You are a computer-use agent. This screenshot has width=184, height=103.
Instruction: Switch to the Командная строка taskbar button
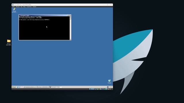[x=55, y=87]
